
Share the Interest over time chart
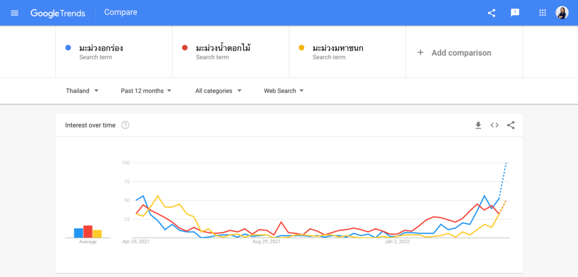click(511, 125)
